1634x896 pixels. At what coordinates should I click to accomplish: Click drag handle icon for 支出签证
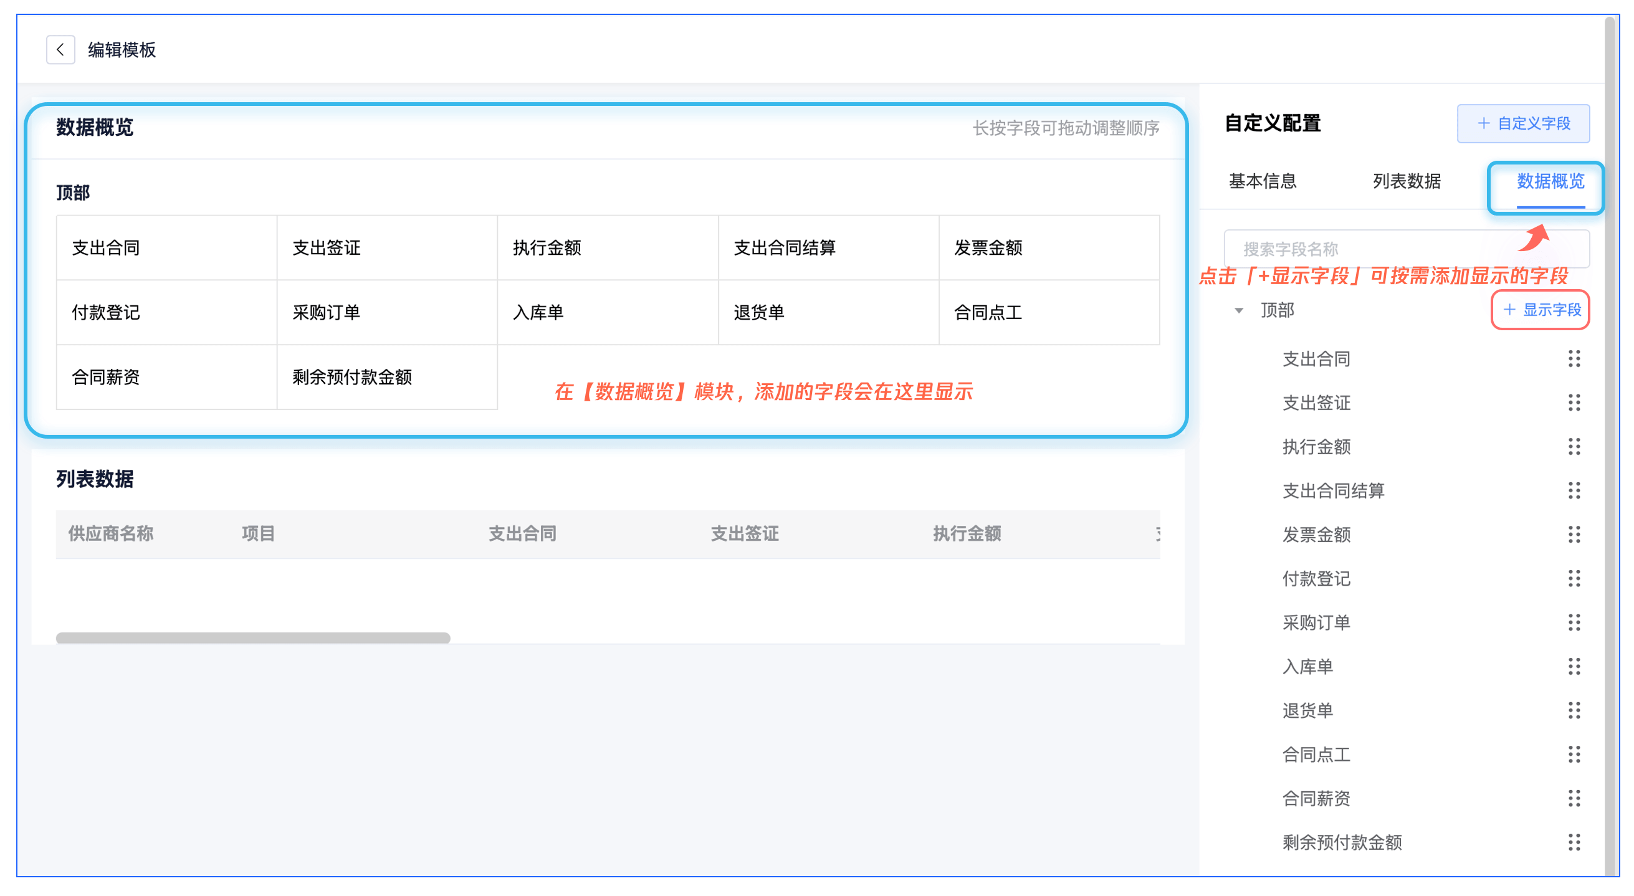pyautogui.click(x=1574, y=403)
